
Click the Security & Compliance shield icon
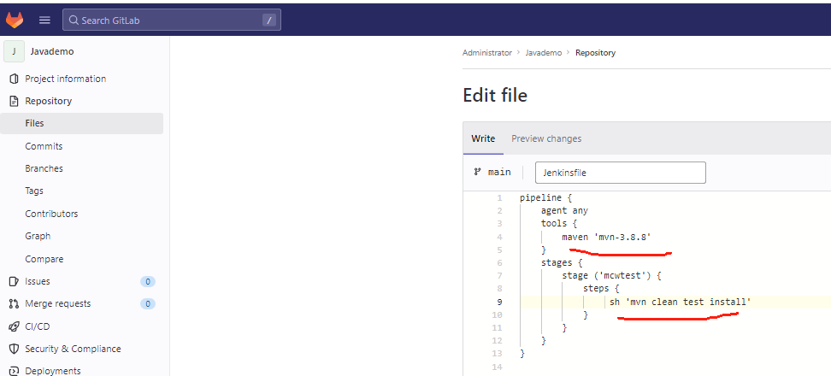point(15,349)
